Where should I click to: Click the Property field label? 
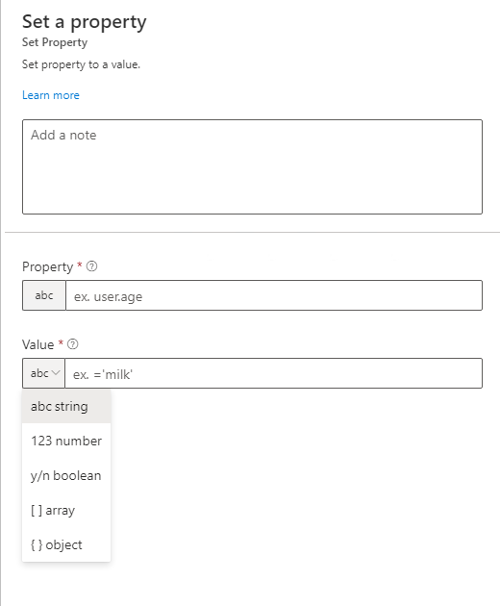pos(47,266)
